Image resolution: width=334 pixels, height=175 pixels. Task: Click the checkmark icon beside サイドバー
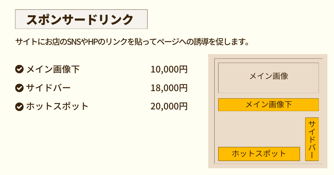point(19,88)
